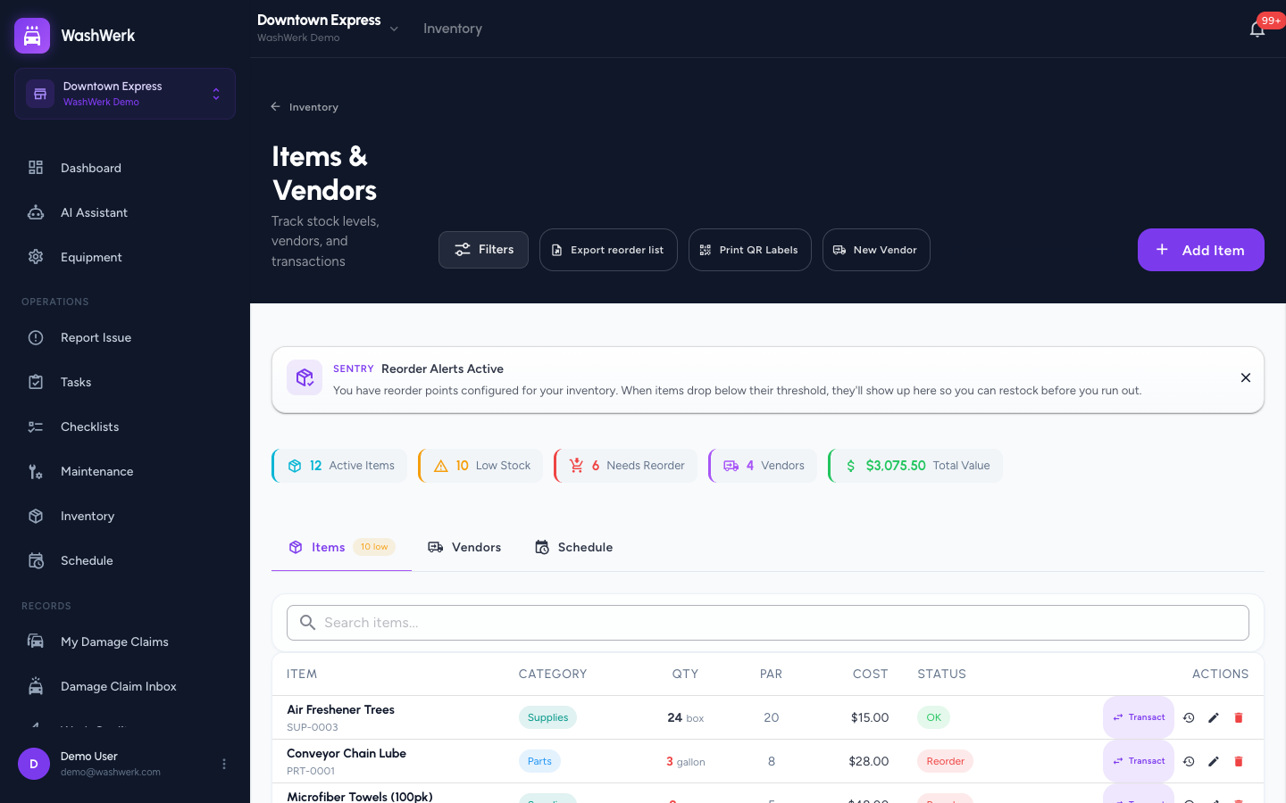The height and width of the screenshot is (803, 1286).
Task: Switch to the Vendors tab
Action: [x=464, y=547]
